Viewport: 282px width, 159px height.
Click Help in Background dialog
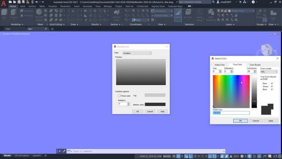pyautogui.click(x=163, y=111)
